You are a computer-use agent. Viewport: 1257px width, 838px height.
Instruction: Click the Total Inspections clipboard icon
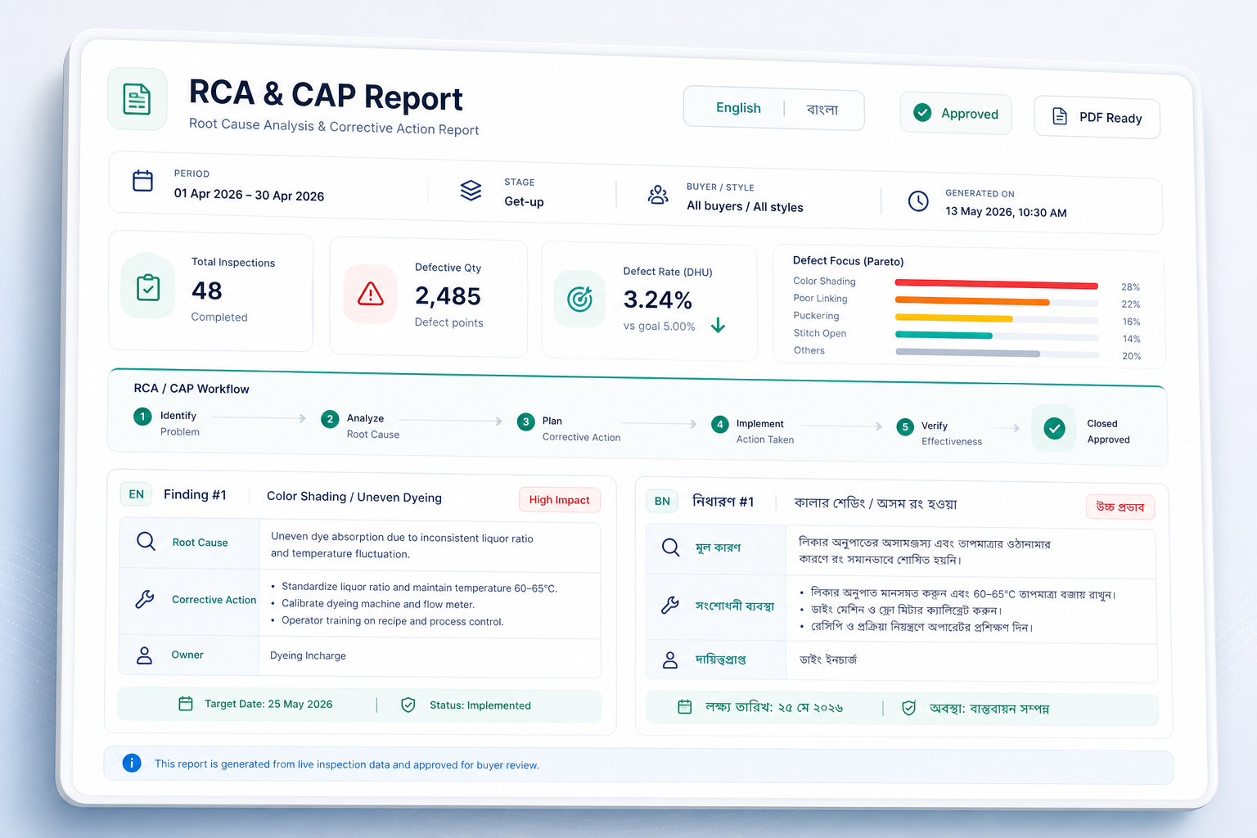148,287
